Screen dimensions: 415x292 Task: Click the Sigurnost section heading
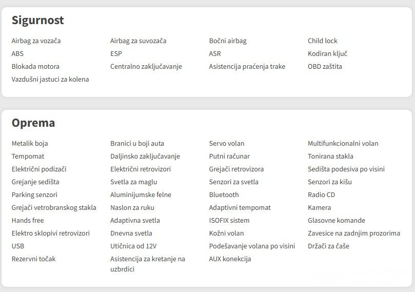click(x=38, y=21)
